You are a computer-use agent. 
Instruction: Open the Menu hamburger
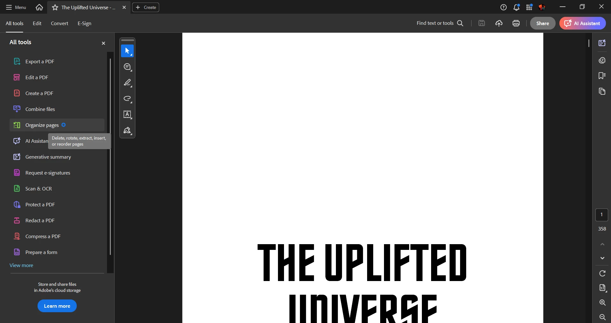tap(16, 7)
